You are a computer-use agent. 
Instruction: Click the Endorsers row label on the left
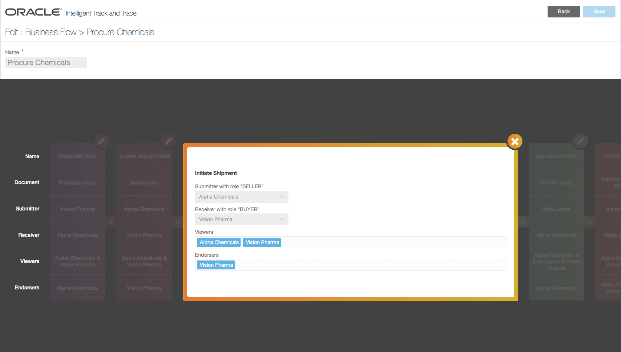[27, 288]
